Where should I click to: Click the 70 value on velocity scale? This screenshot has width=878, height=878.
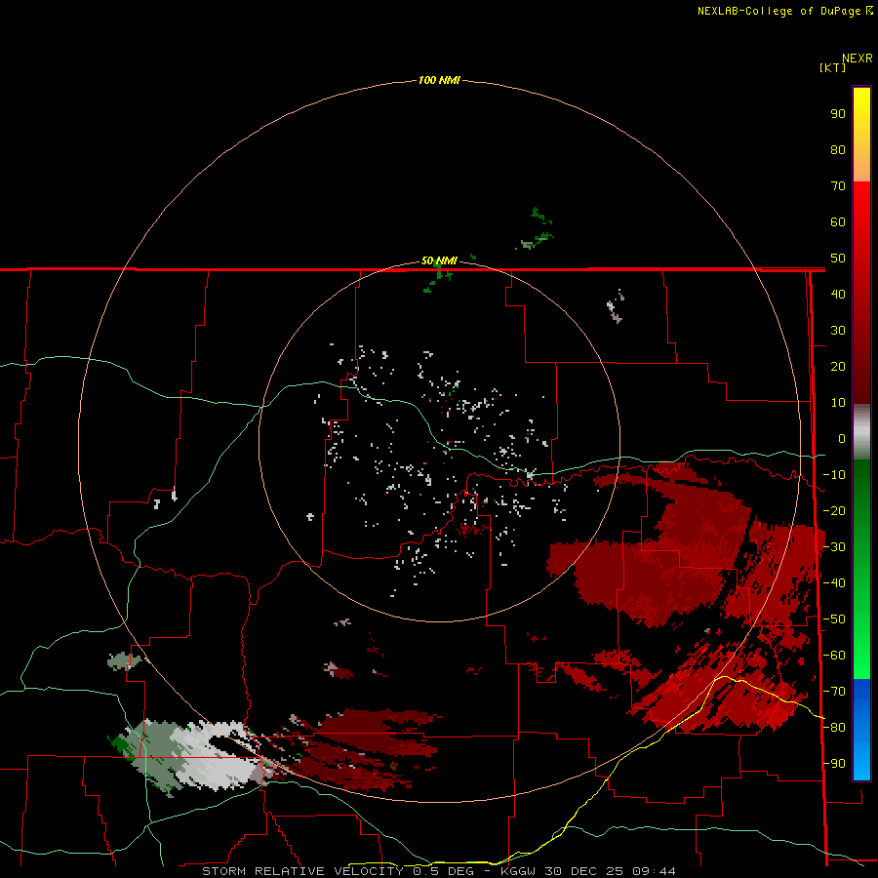838,186
